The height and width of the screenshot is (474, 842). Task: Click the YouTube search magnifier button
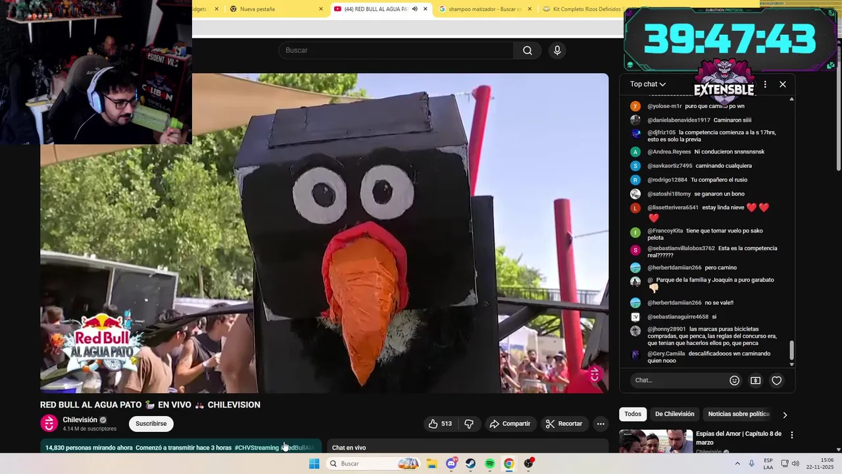click(528, 51)
